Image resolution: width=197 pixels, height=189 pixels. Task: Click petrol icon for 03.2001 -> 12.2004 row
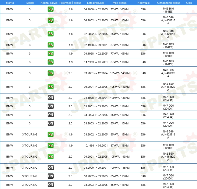[x=50, y=73]
